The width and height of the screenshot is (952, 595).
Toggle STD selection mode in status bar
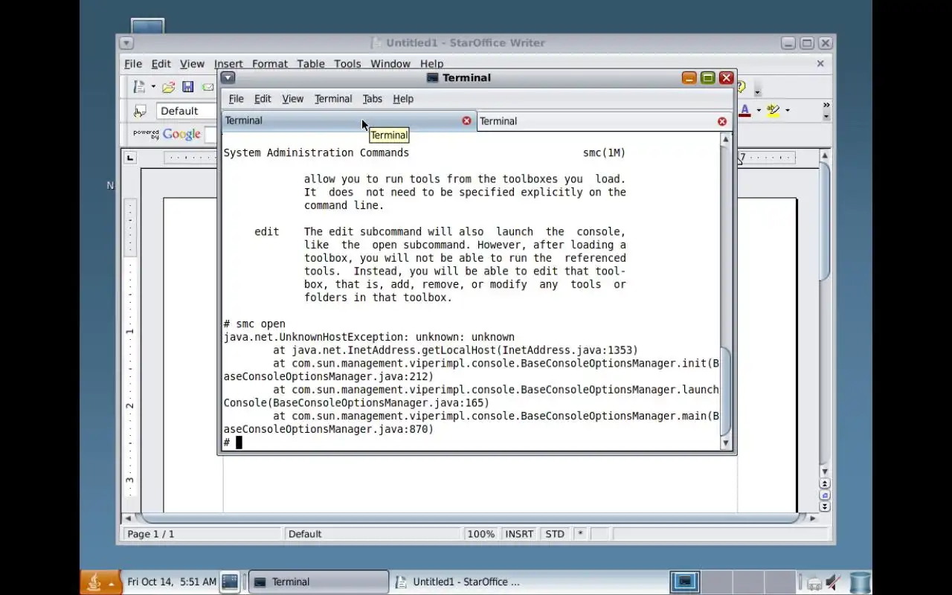point(555,534)
